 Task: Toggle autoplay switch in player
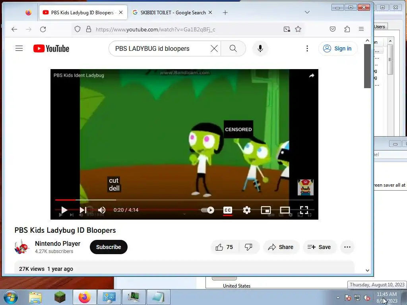(x=207, y=210)
